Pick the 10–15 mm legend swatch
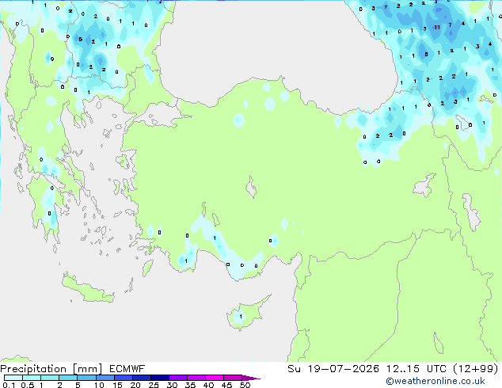The width and height of the screenshot is (502, 388). (x=105, y=378)
